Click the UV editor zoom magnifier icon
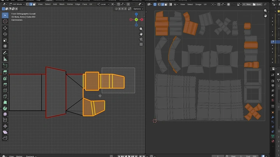280x157 pixels. click(265, 11)
